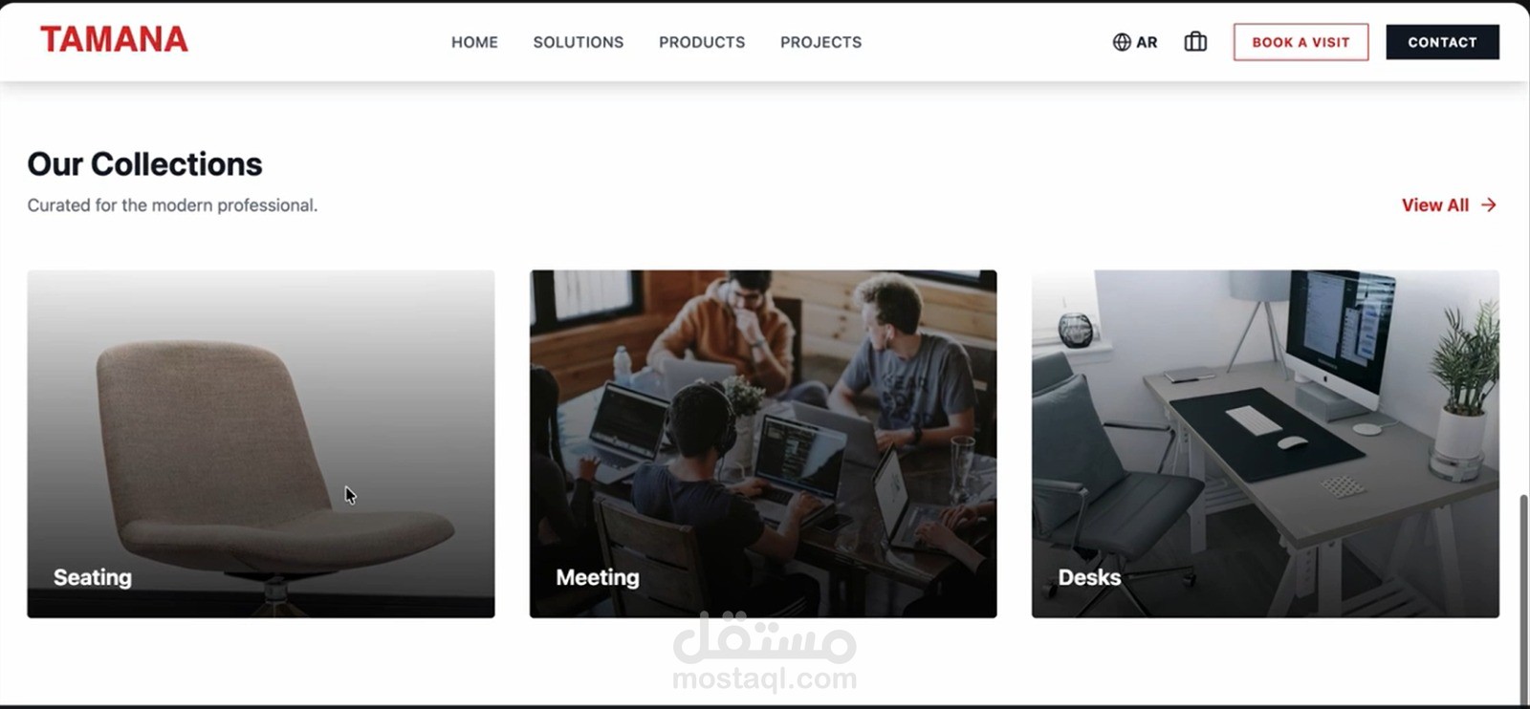This screenshot has height=709, width=1530.
Task: Click the page vertical scrollbar thumb
Action: coord(1523,600)
